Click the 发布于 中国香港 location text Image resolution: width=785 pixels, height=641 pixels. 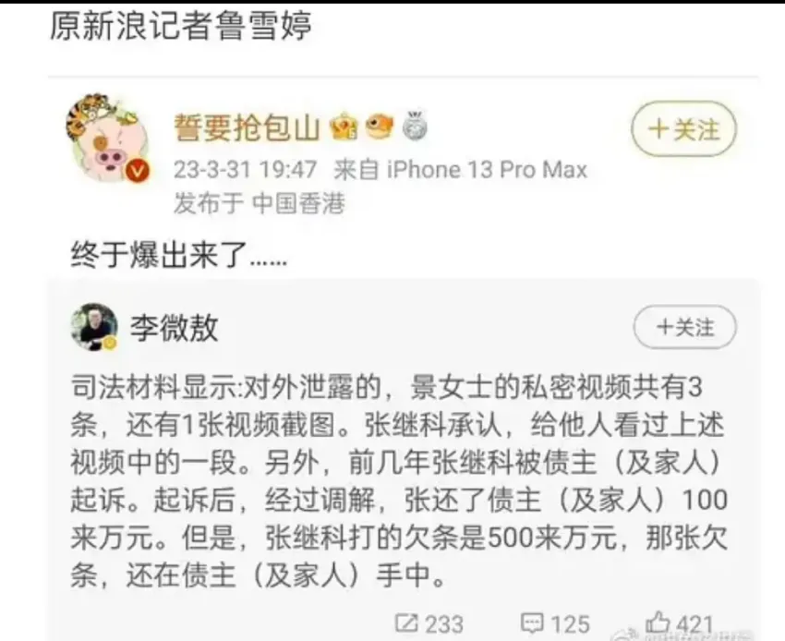(260, 203)
